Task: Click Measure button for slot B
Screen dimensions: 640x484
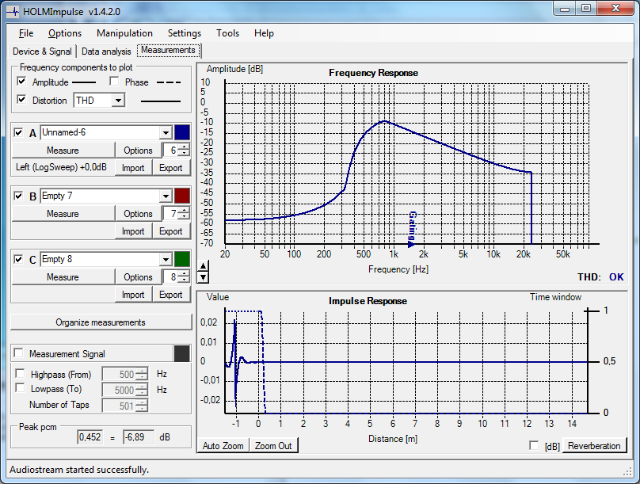Action: 63,213
